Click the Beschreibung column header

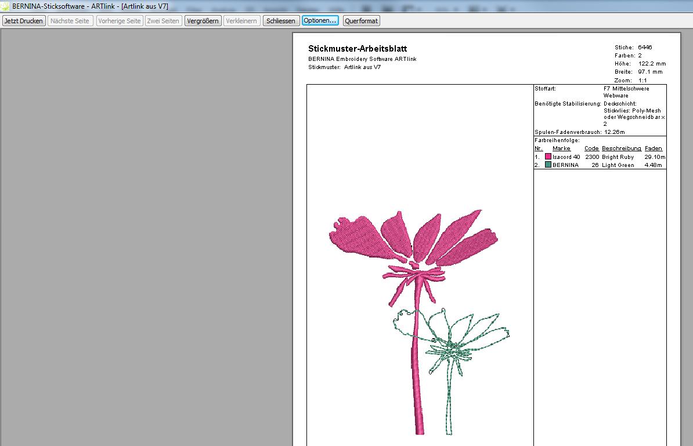point(621,148)
